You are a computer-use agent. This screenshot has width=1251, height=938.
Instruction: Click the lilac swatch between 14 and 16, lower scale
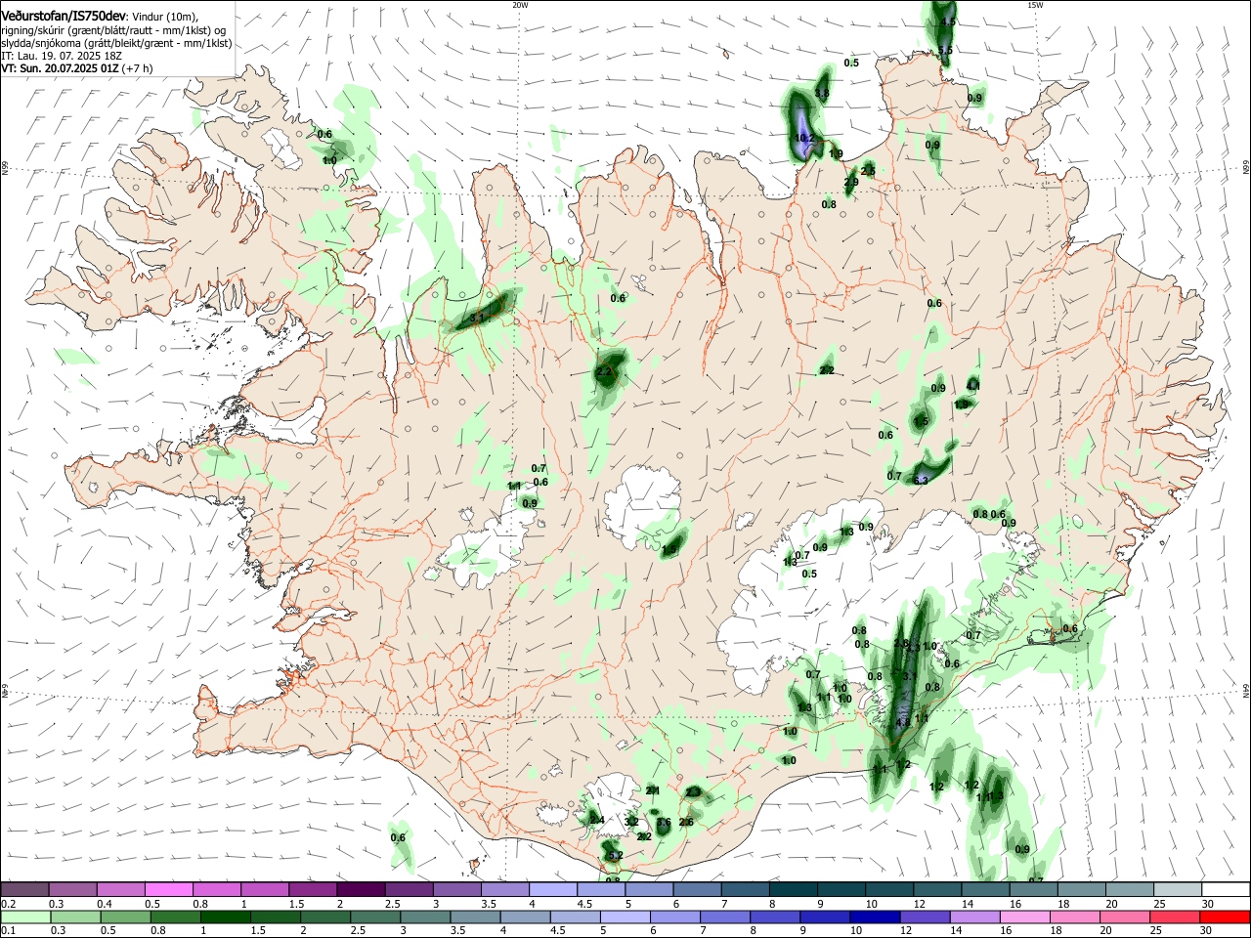(974, 917)
